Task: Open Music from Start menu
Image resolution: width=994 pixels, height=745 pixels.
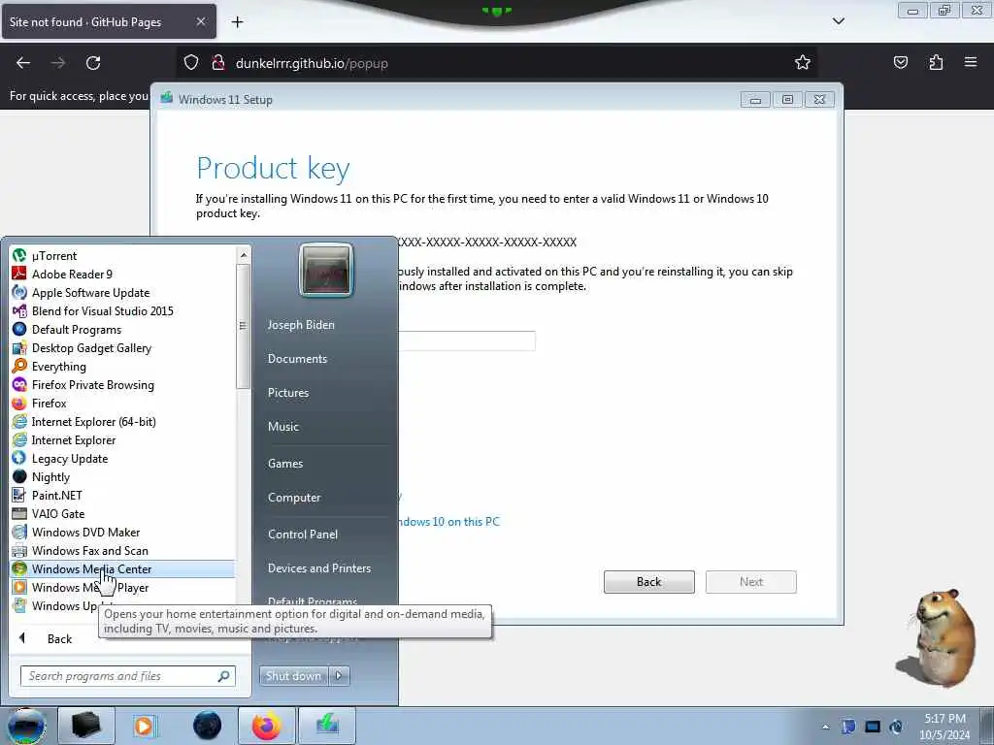Action: click(x=282, y=427)
